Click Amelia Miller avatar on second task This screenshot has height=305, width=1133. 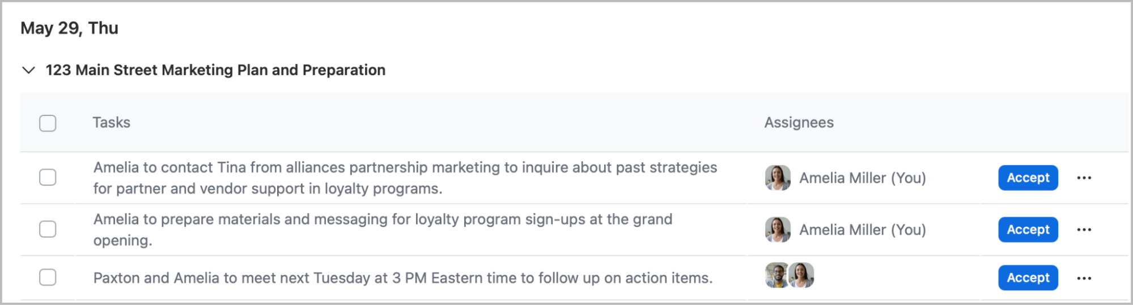click(778, 230)
